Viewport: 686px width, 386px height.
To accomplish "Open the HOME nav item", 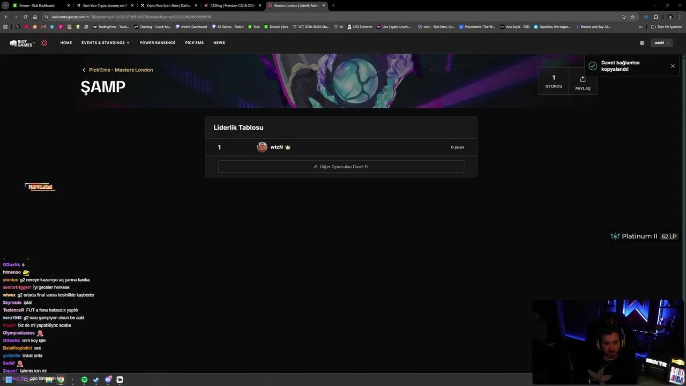I will click(66, 43).
